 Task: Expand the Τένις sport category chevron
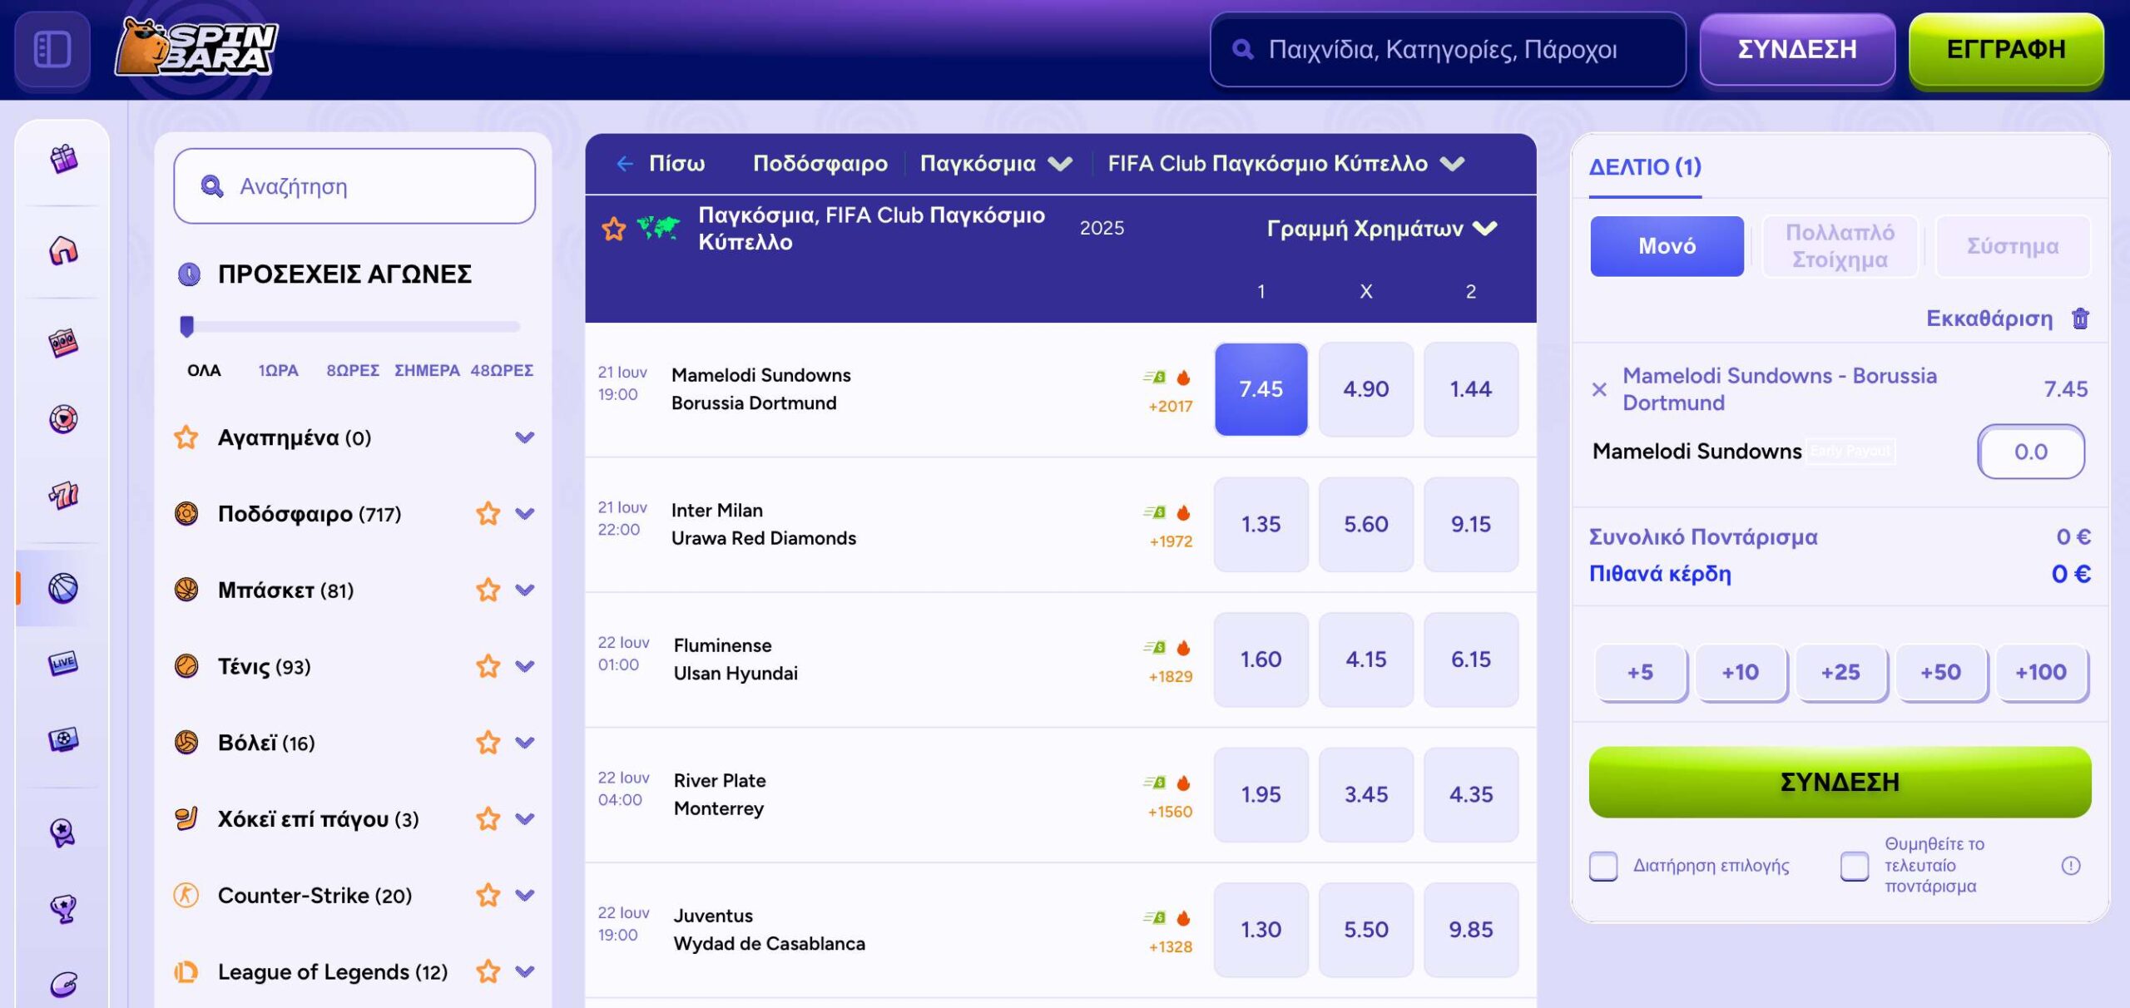click(x=524, y=666)
